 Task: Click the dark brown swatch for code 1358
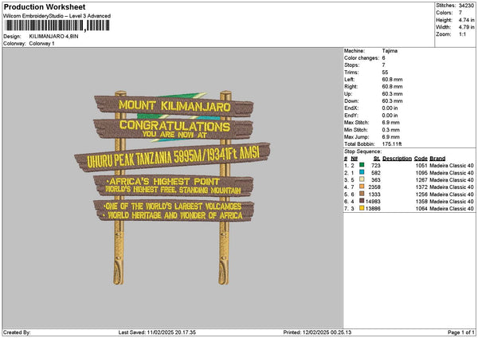(x=362, y=201)
